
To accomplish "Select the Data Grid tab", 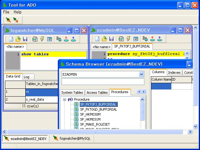I will click(13, 76).
